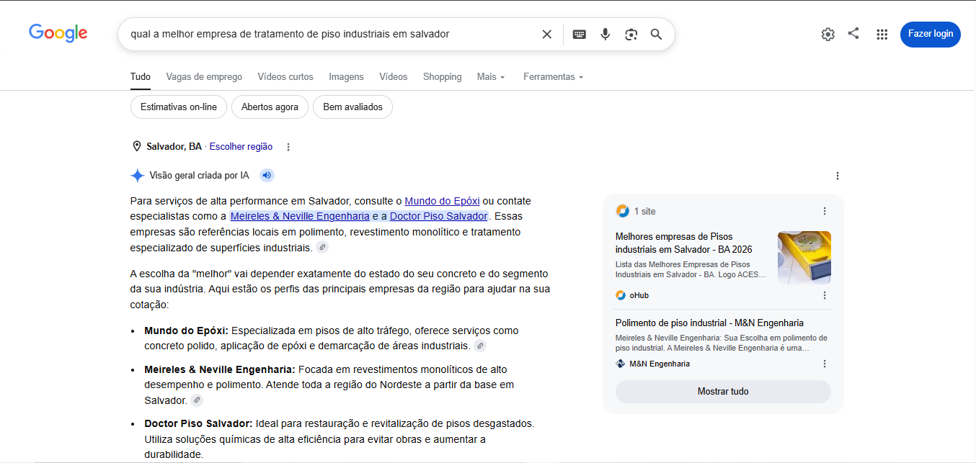Click the 'M&N Engenharia' source name
976x463 pixels.
coord(659,364)
